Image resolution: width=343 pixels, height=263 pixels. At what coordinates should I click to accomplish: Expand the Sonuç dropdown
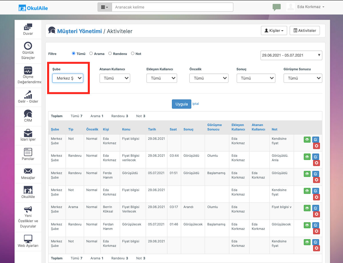256,78
